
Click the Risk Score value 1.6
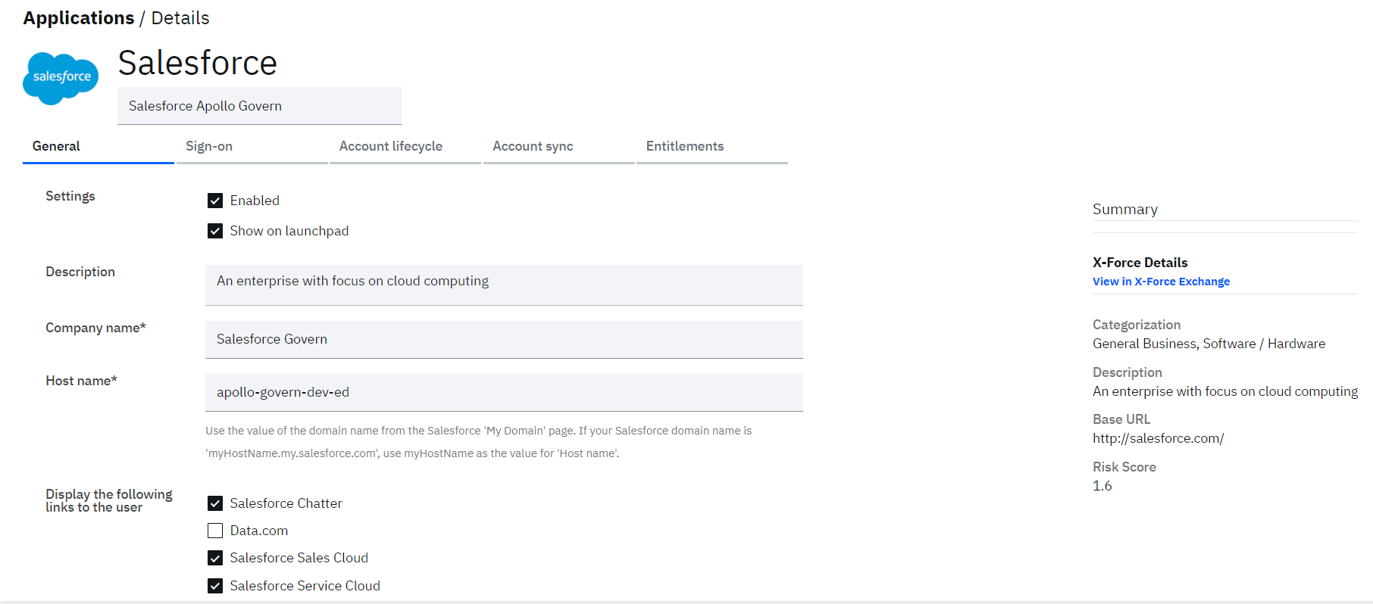(1102, 486)
